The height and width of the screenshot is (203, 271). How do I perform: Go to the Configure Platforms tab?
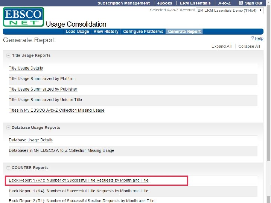pyautogui.click(x=143, y=32)
